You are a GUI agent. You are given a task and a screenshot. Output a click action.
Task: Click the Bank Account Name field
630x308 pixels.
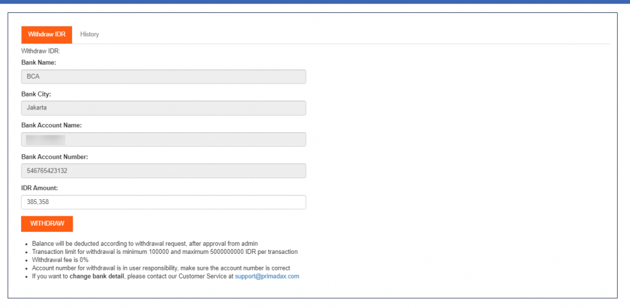tap(164, 140)
